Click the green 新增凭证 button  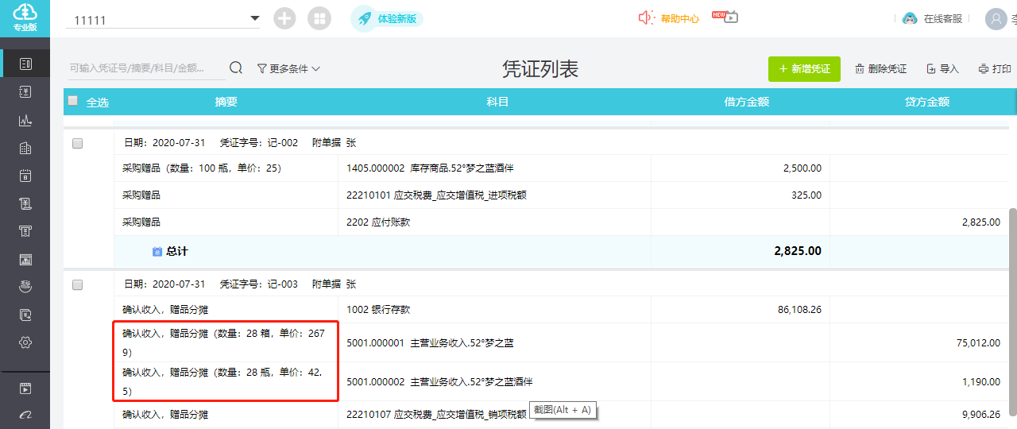804,69
